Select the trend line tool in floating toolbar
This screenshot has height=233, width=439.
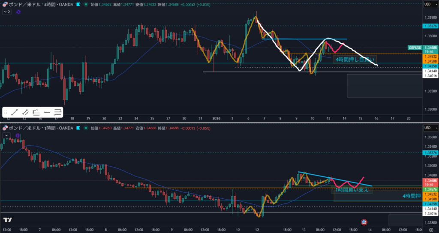pyautogui.click(x=15, y=113)
